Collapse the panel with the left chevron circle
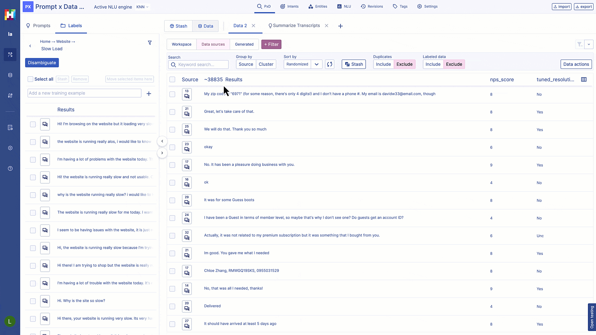 click(x=162, y=141)
